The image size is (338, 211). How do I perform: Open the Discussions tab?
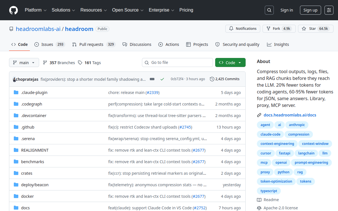pyautogui.click(x=137, y=44)
